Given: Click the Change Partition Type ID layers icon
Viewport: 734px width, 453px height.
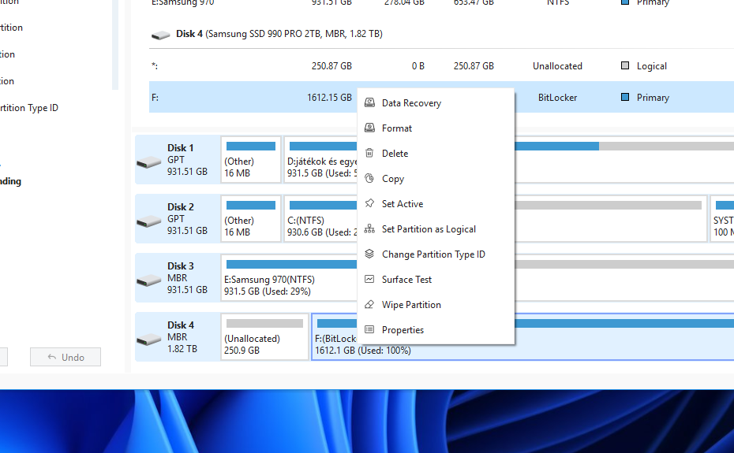Looking at the screenshot, I should pyautogui.click(x=369, y=254).
